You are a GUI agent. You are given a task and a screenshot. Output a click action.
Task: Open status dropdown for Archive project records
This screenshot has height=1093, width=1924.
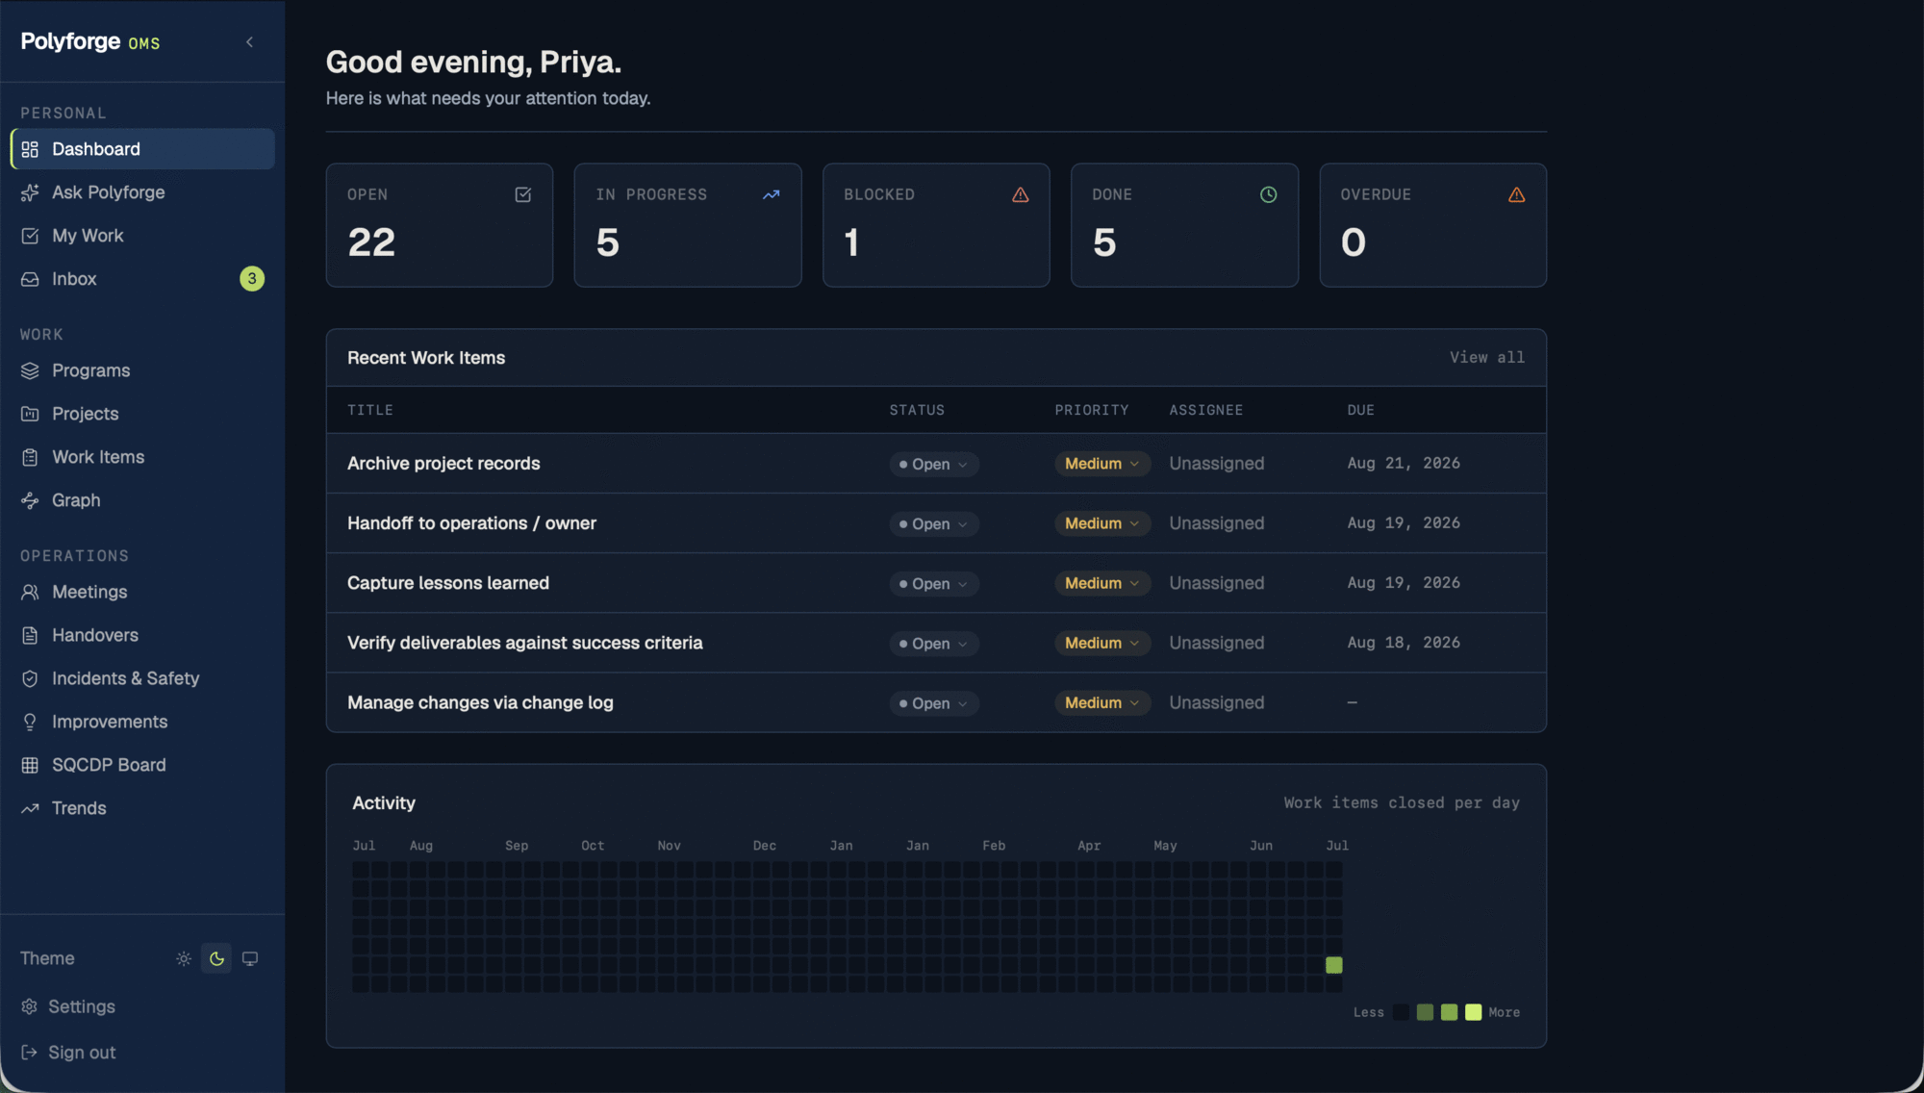[x=934, y=464]
